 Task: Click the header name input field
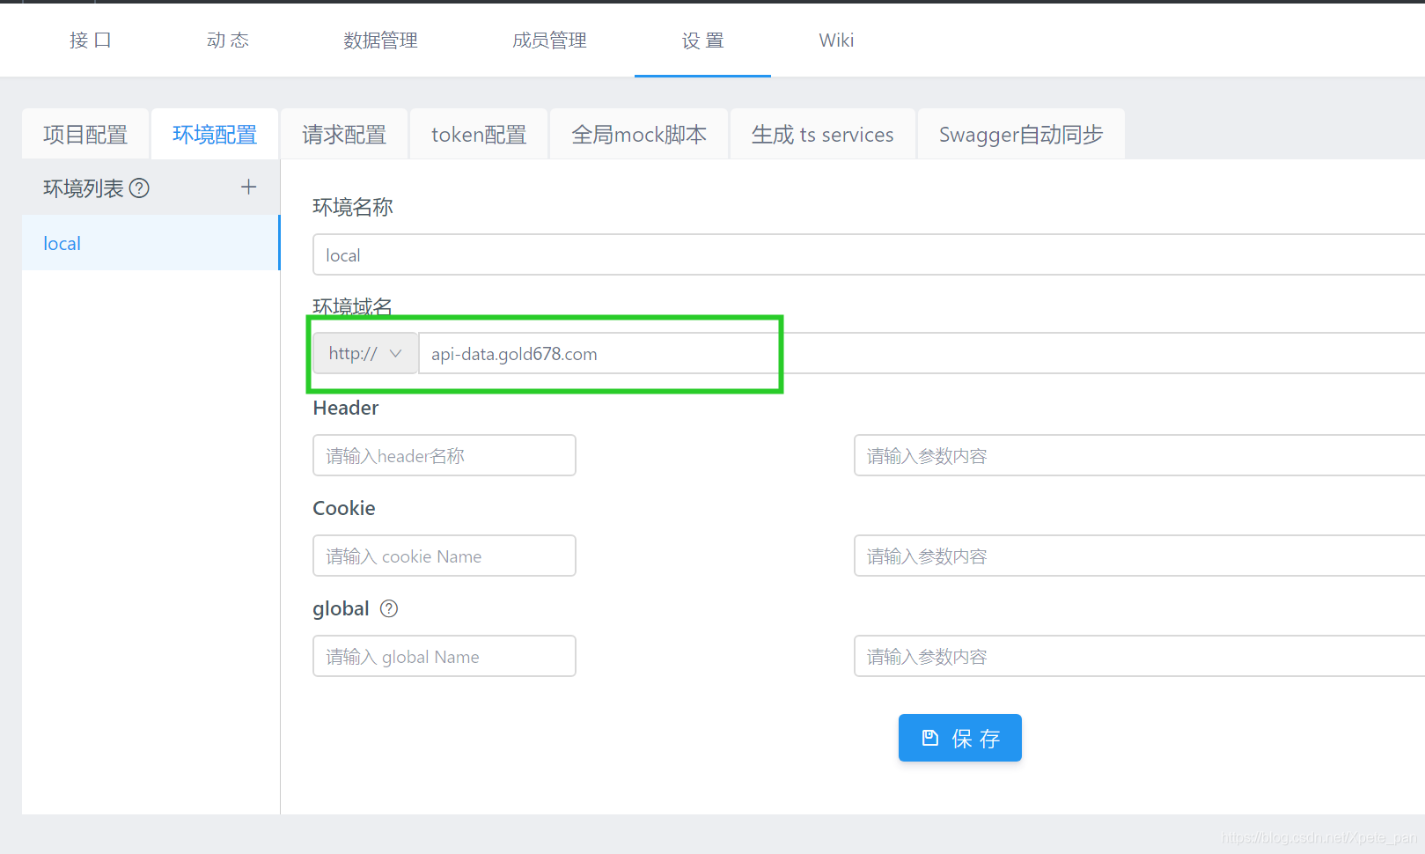[x=444, y=455]
